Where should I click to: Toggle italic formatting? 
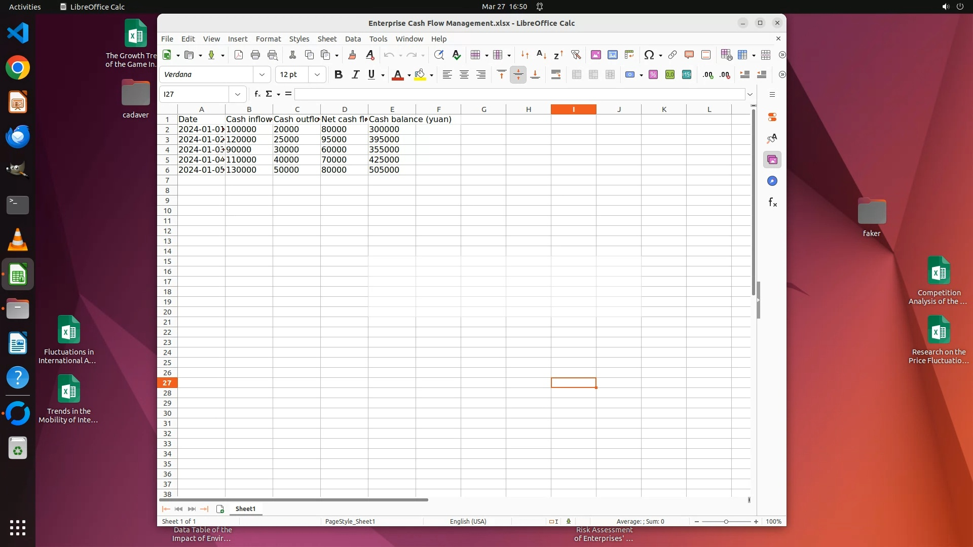[x=355, y=74]
